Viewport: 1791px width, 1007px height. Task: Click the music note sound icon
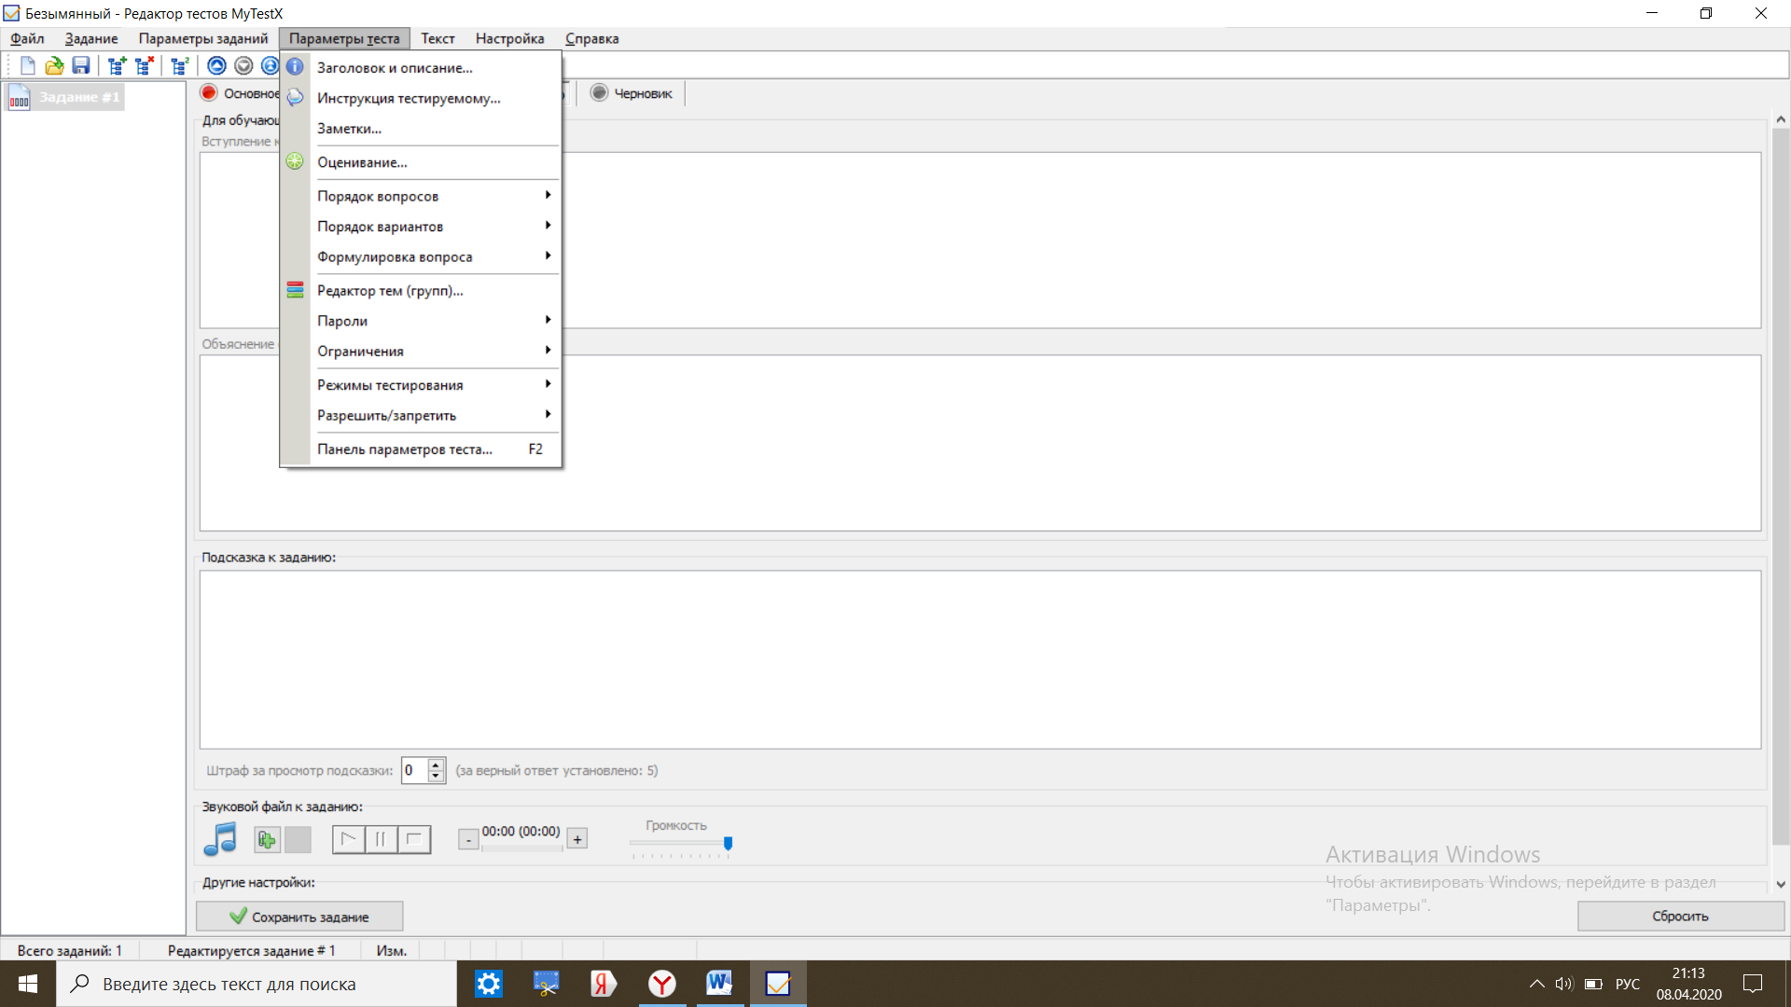220,839
